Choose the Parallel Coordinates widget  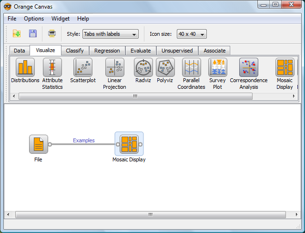[192, 67]
